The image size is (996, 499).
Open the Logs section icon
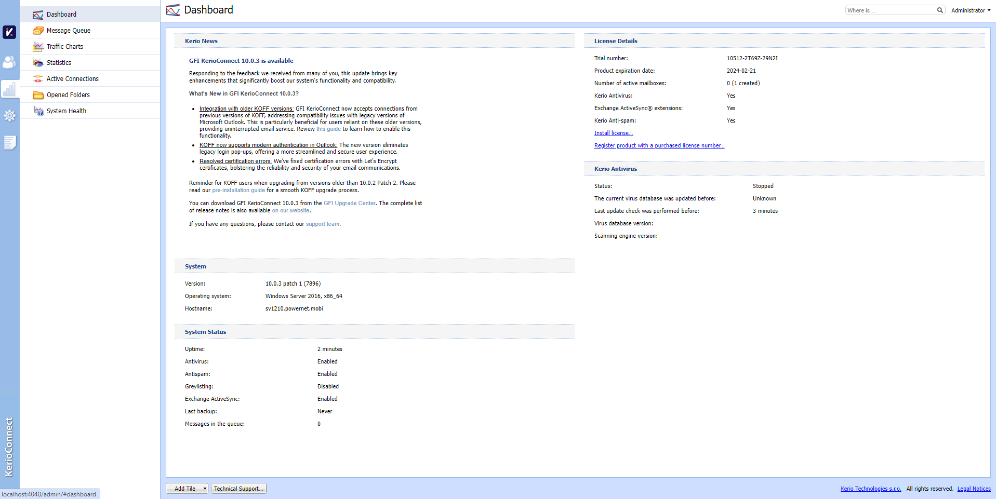pyautogui.click(x=9, y=142)
